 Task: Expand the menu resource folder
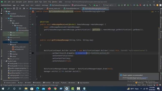click(x=8, y=52)
